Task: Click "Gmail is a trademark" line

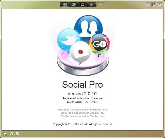Action: 82,113
